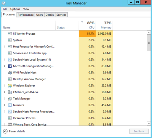The image size is (152, 138).
Task: Click the termsvcs gear icon
Action: pyautogui.click(x=10, y=105)
